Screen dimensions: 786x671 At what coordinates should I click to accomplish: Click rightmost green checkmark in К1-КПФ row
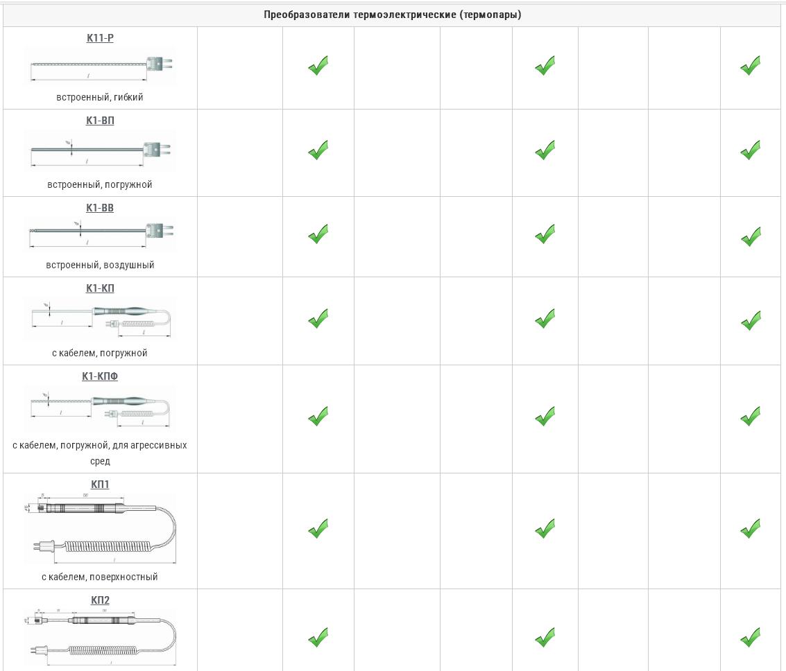click(750, 417)
